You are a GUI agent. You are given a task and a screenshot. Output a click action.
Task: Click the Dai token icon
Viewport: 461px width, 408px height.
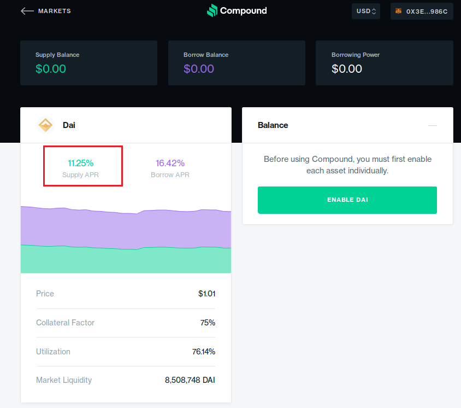coord(45,125)
